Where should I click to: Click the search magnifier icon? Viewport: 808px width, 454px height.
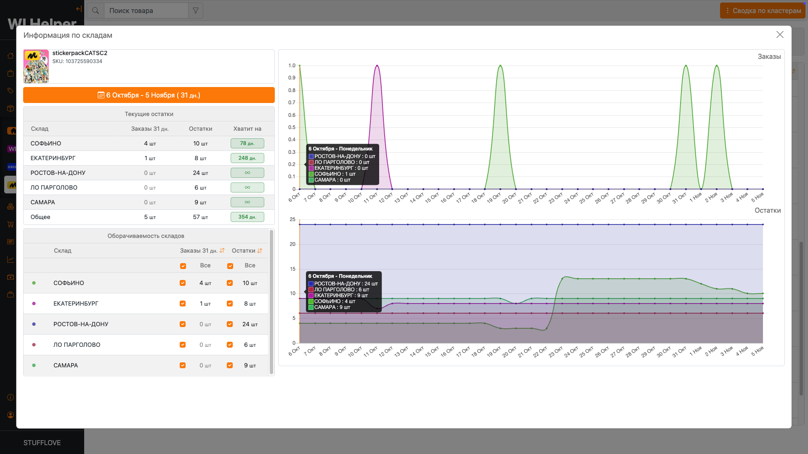(96, 11)
